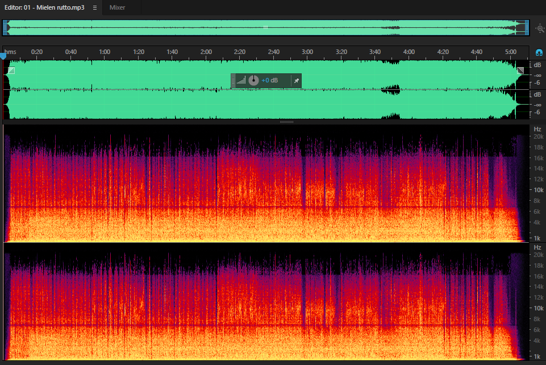This screenshot has height=365, width=546.
Task: Pin the volume HUD with pushpin icon
Action: pyautogui.click(x=297, y=81)
